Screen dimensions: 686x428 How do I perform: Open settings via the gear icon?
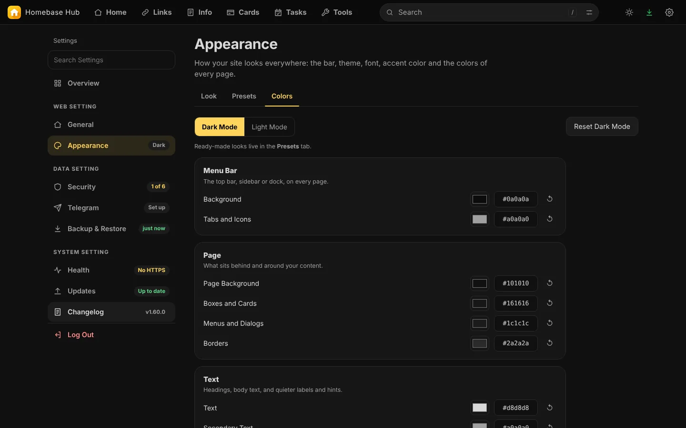(669, 12)
